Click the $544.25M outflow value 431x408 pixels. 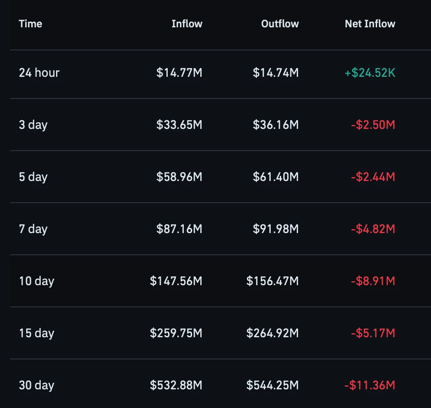click(272, 385)
